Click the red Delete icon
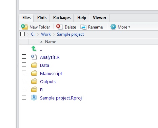Image resolution: width=158 pixels, height=128 pixels. [59, 27]
